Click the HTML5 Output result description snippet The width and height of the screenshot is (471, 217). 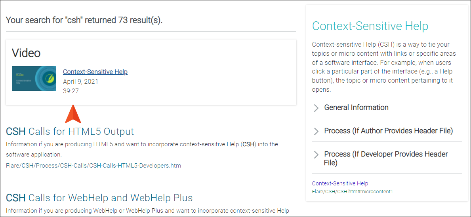click(142, 149)
